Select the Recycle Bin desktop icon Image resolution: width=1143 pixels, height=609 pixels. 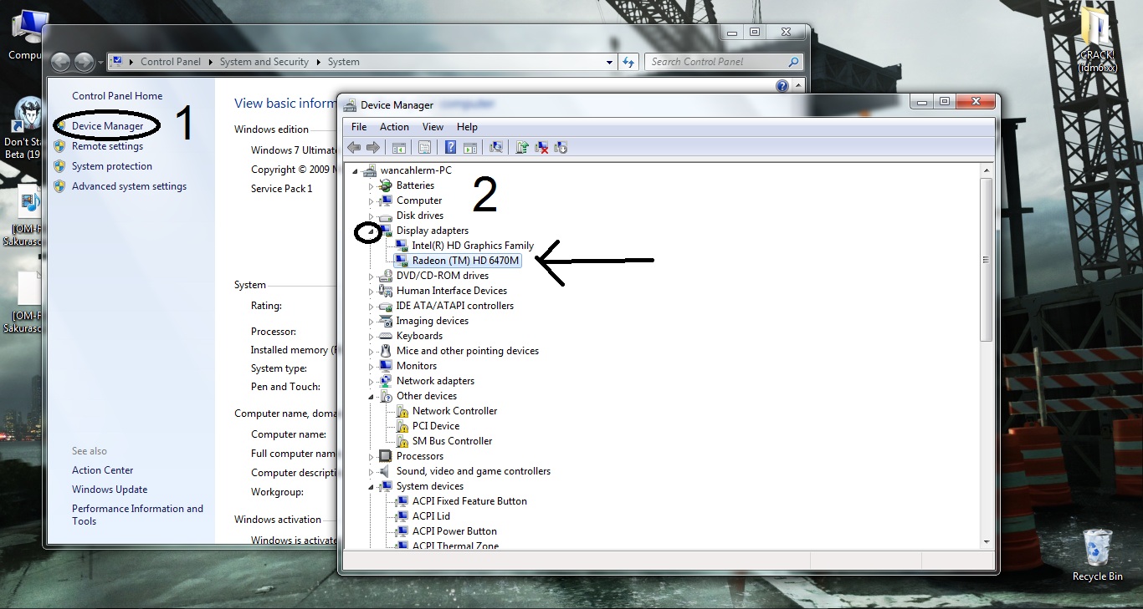(1097, 555)
